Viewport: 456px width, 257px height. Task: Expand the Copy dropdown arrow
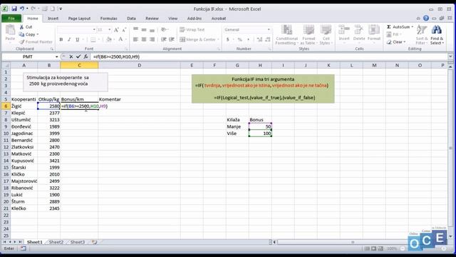38,34
